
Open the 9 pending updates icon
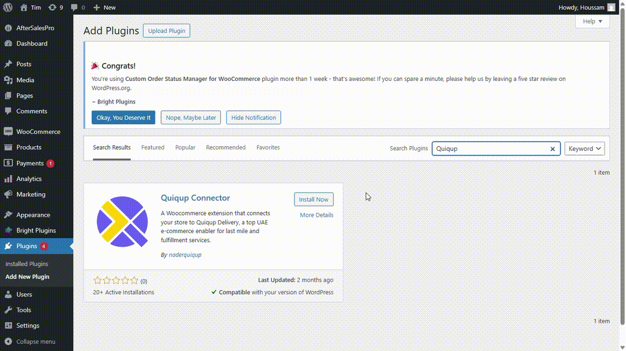click(x=52, y=7)
